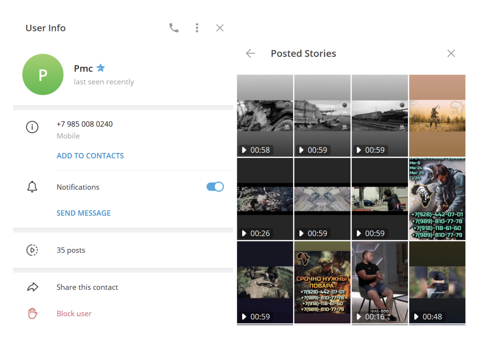This screenshot has width=498, height=344.
Task: Click the bell notifications icon
Action: [32, 187]
